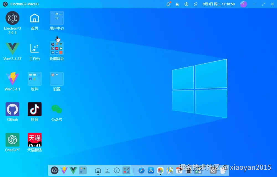This screenshot has width=277, height=177.
Task: Open the dock folder containing the TikTok icon
Action: click(126, 170)
